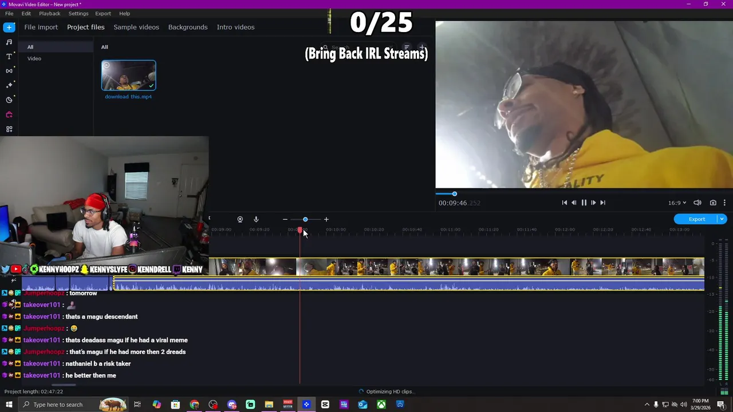Open the Xbox app in taskbar
Screen dimensions: 733x412
point(381,405)
